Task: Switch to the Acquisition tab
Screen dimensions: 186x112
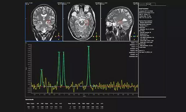Action: click(142, 4)
